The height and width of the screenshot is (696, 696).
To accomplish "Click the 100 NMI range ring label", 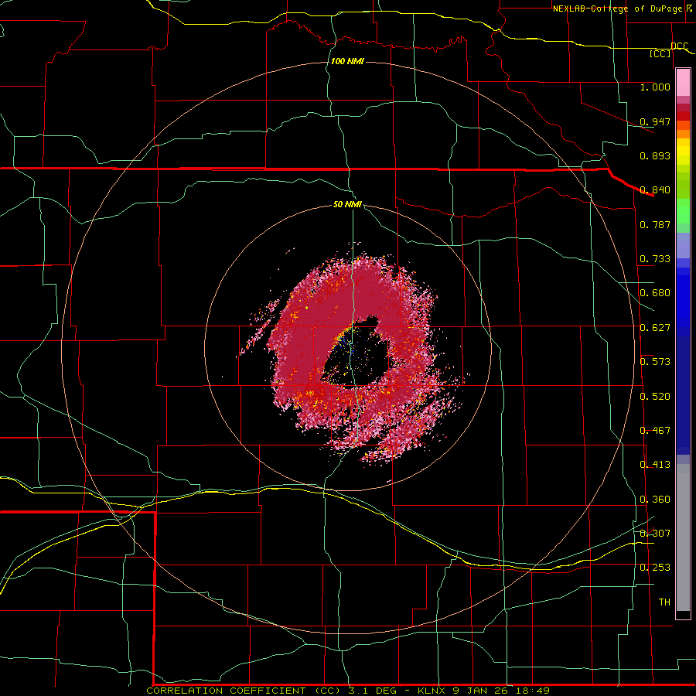I will coord(347,61).
